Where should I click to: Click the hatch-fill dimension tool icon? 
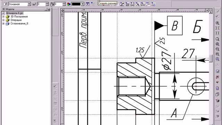(127, 4)
